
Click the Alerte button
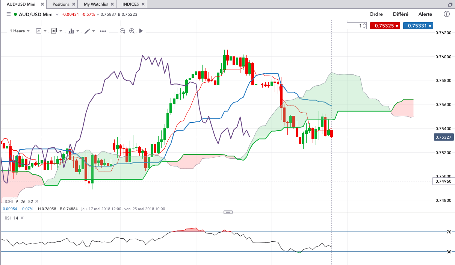click(x=425, y=14)
